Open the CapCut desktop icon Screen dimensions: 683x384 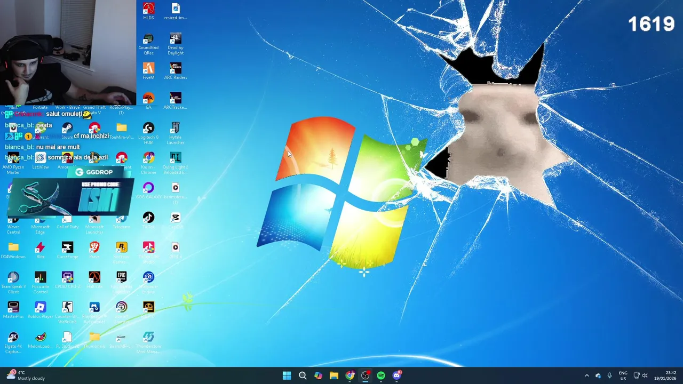click(x=176, y=220)
